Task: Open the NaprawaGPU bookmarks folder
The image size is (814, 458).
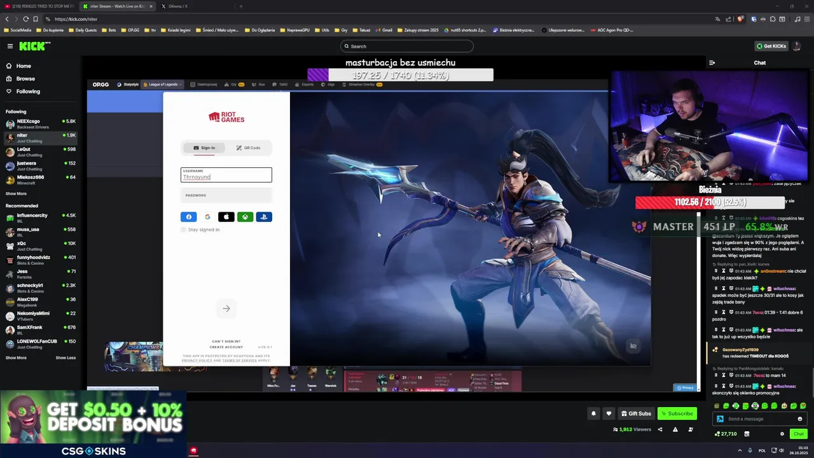Action: [294, 30]
